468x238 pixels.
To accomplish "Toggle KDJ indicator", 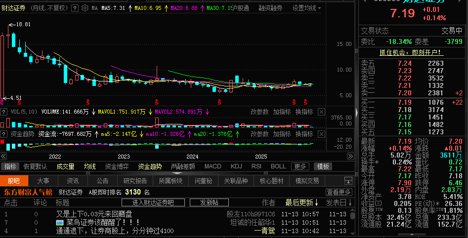I will pos(236,166).
